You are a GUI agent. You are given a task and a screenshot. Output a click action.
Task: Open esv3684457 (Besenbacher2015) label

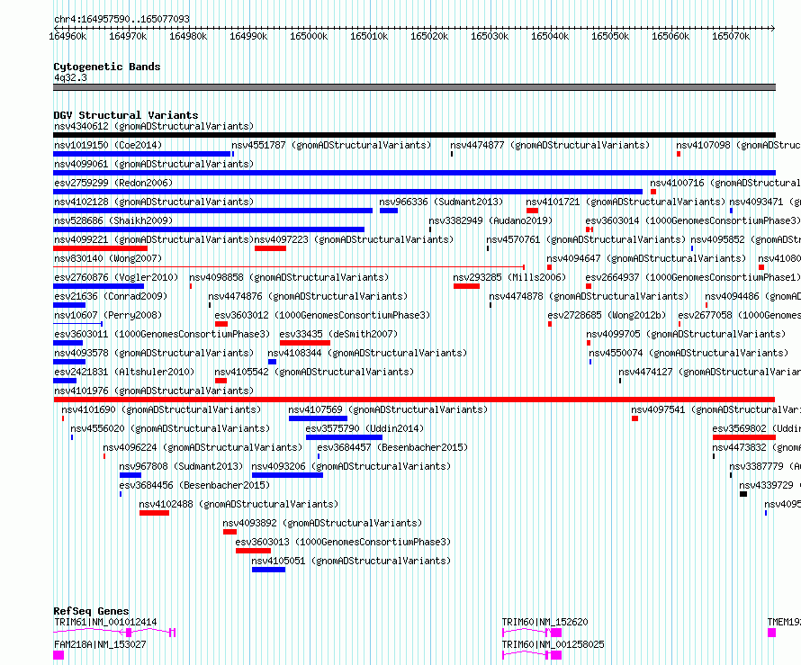pos(392,447)
